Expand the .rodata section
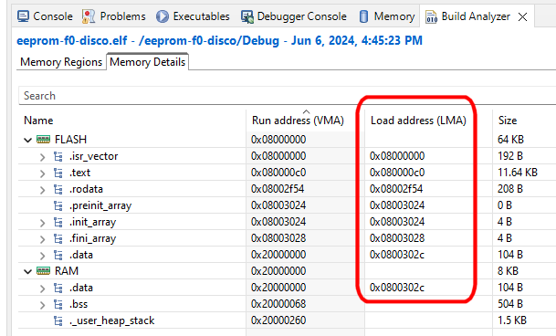 point(42,190)
